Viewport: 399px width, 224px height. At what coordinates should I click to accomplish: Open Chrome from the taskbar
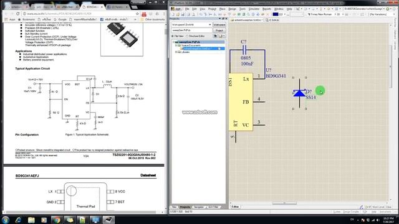(57, 220)
